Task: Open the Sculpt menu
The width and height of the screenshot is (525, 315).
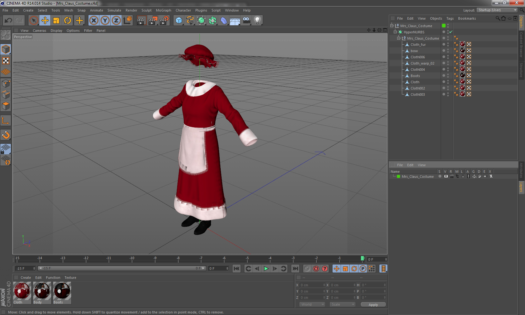Action: point(146,10)
